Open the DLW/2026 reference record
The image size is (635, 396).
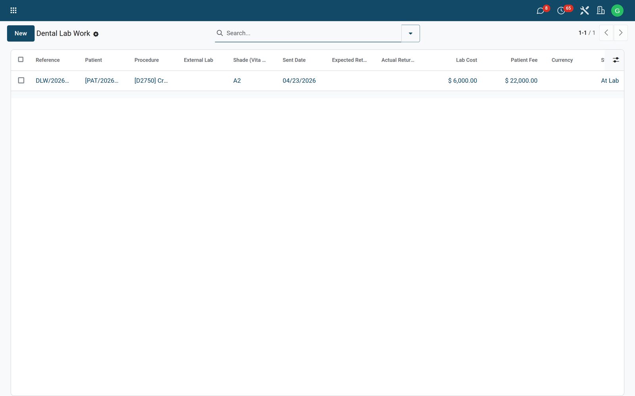pos(52,80)
